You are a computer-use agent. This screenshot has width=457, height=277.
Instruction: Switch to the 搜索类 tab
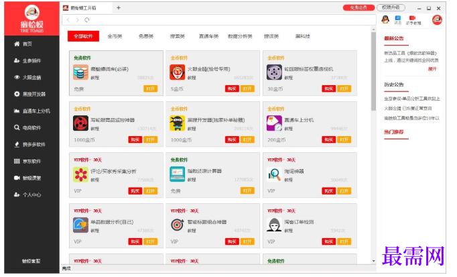(177, 36)
